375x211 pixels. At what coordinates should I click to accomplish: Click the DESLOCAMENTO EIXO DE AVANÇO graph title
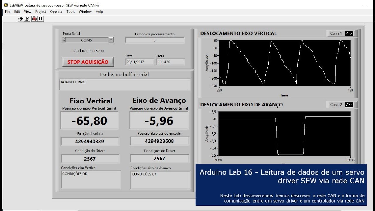(241, 105)
